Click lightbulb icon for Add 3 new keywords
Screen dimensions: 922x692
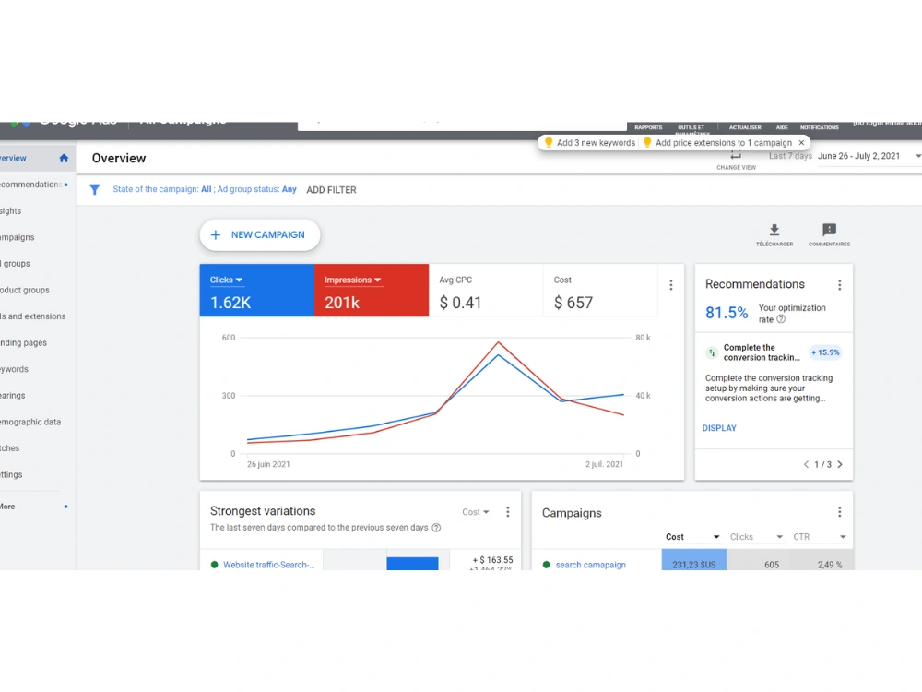[x=549, y=142]
